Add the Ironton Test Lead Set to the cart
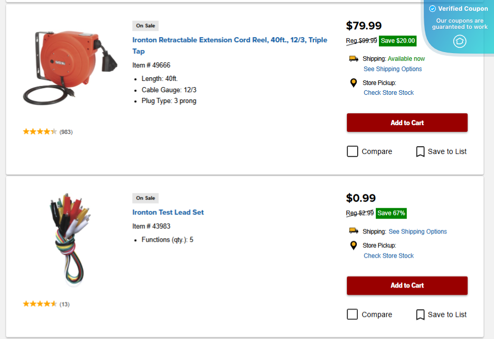The height and width of the screenshot is (339, 494). (x=407, y=285)
